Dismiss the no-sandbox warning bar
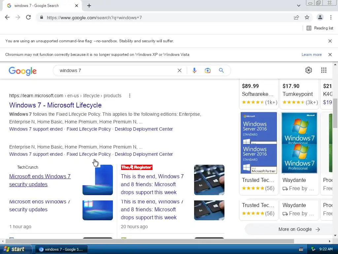The width and height of the screenshot is (338, 254). click(330, 41)
